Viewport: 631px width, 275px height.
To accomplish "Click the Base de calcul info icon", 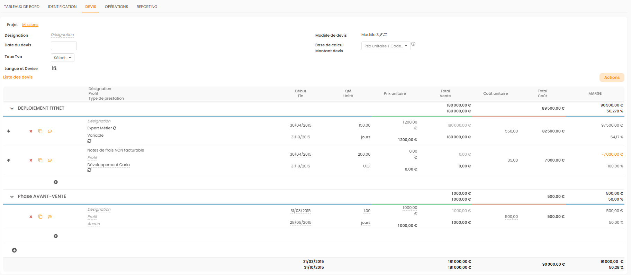I will (x=413, y=44).
